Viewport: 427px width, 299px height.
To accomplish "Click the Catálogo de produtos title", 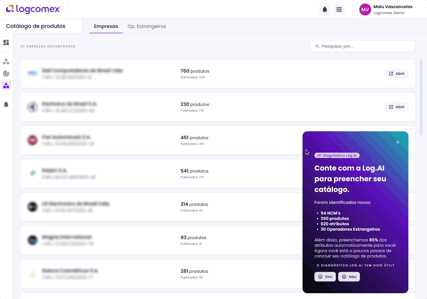I will (x=36, y=26).
